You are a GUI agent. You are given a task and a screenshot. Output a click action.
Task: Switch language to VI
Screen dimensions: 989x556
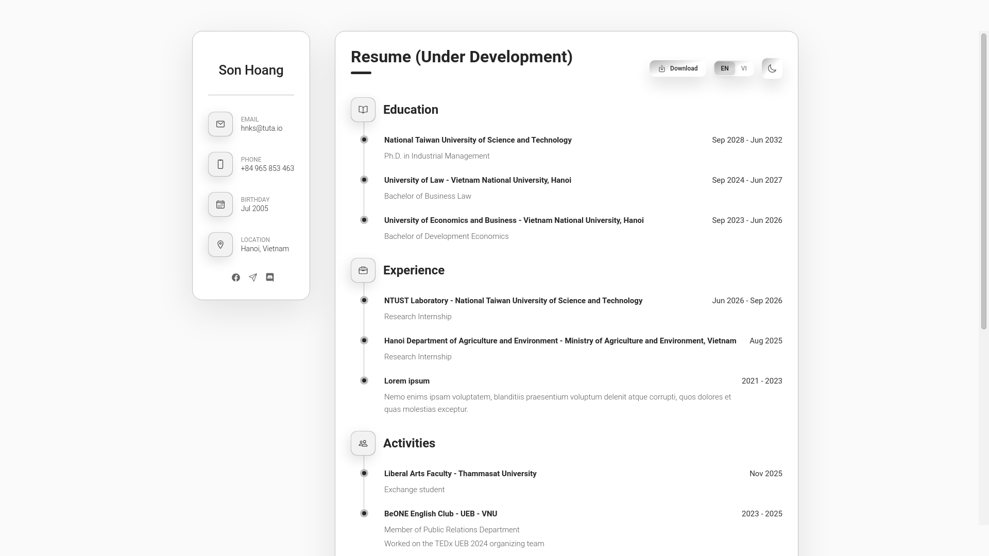click(744, 68)
